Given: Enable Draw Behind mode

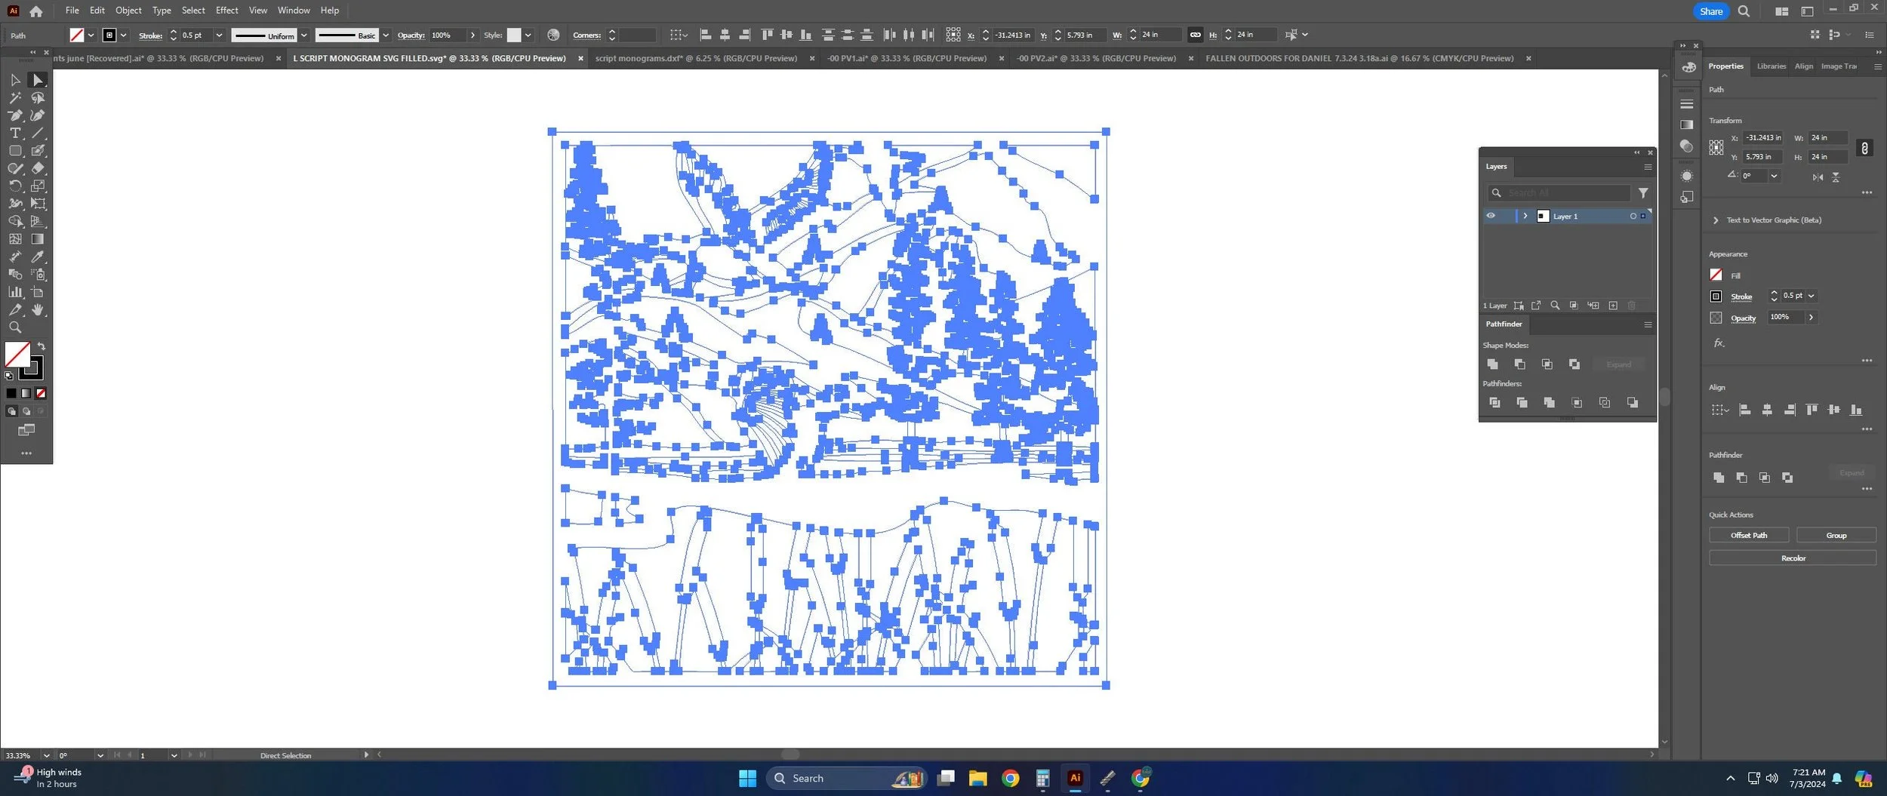Looking at the screenshot, I should (26, 411).
